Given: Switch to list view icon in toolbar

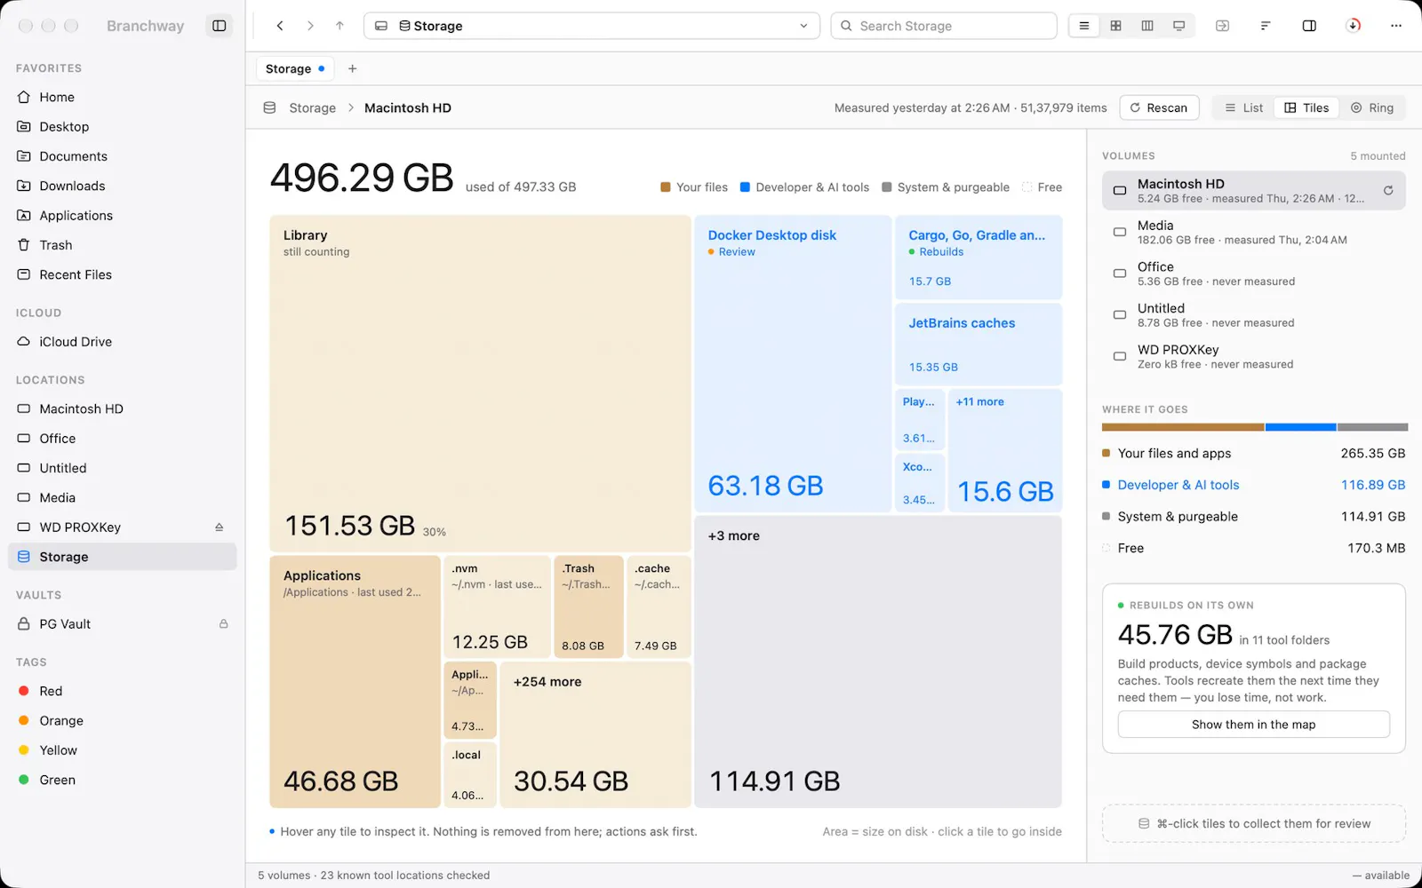Looking at the screenshot, I should (1084, 26).
